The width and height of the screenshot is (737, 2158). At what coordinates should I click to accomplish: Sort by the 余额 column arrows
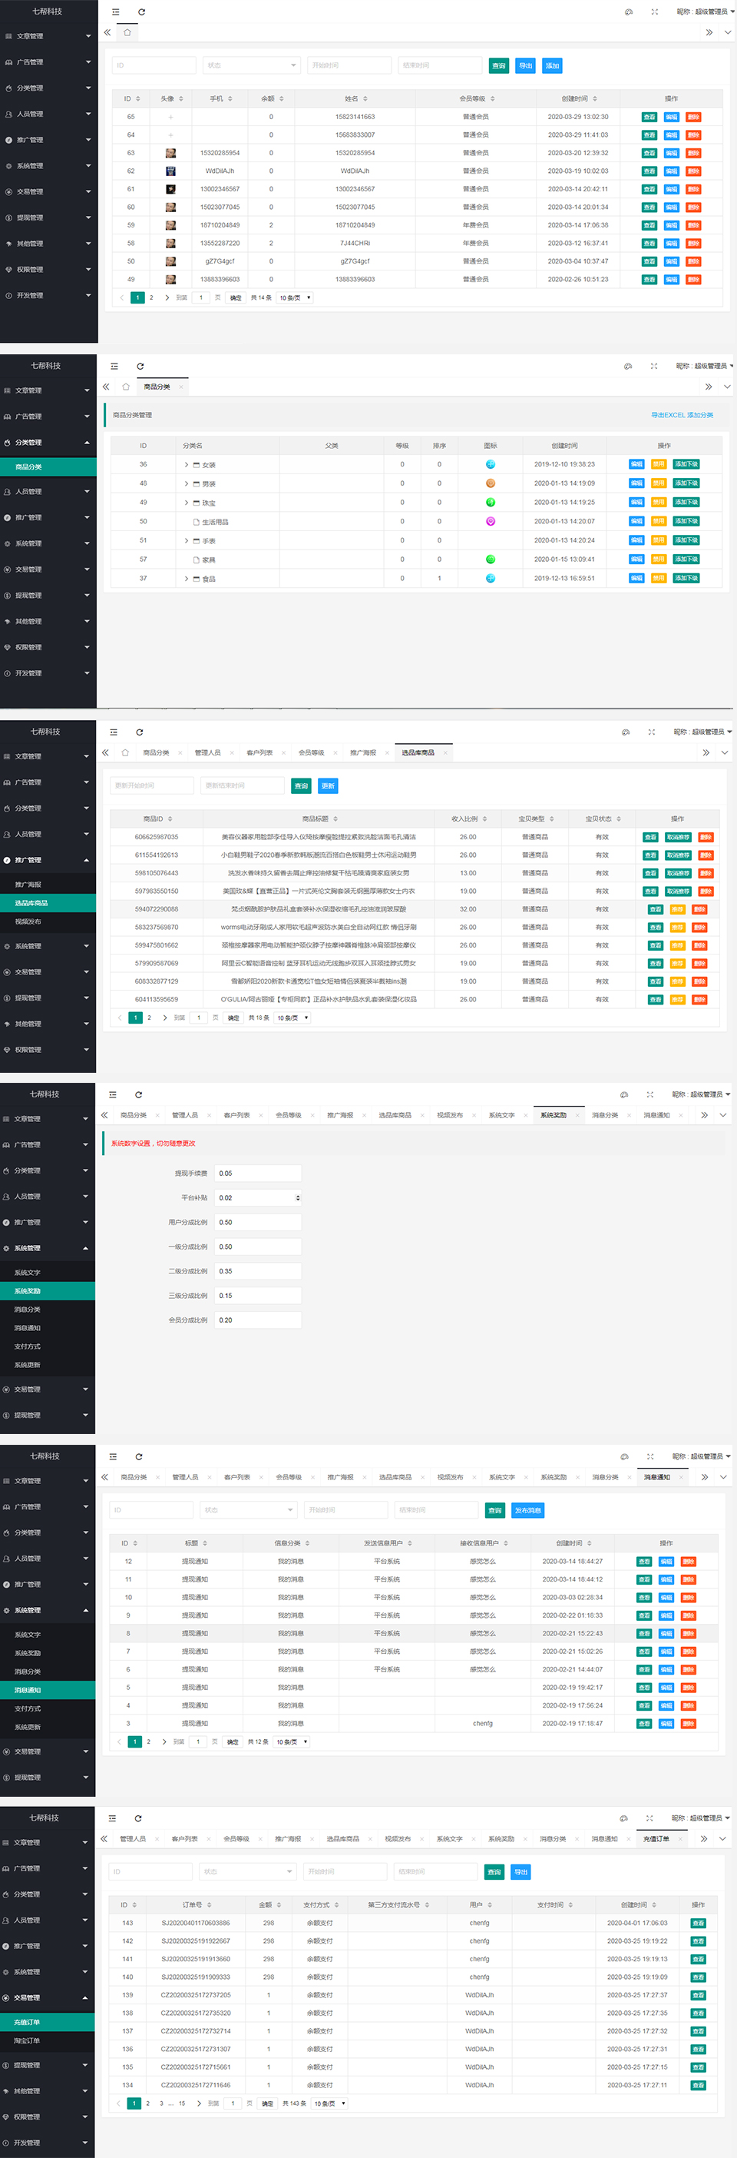(281, 99)
